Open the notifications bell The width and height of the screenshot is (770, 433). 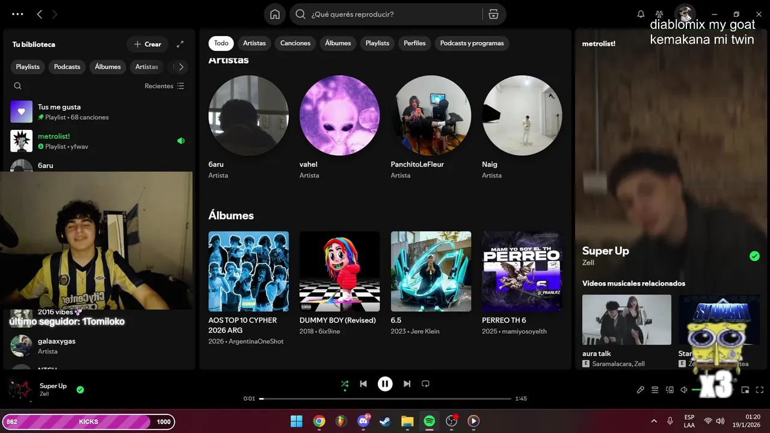pos(641,14)
